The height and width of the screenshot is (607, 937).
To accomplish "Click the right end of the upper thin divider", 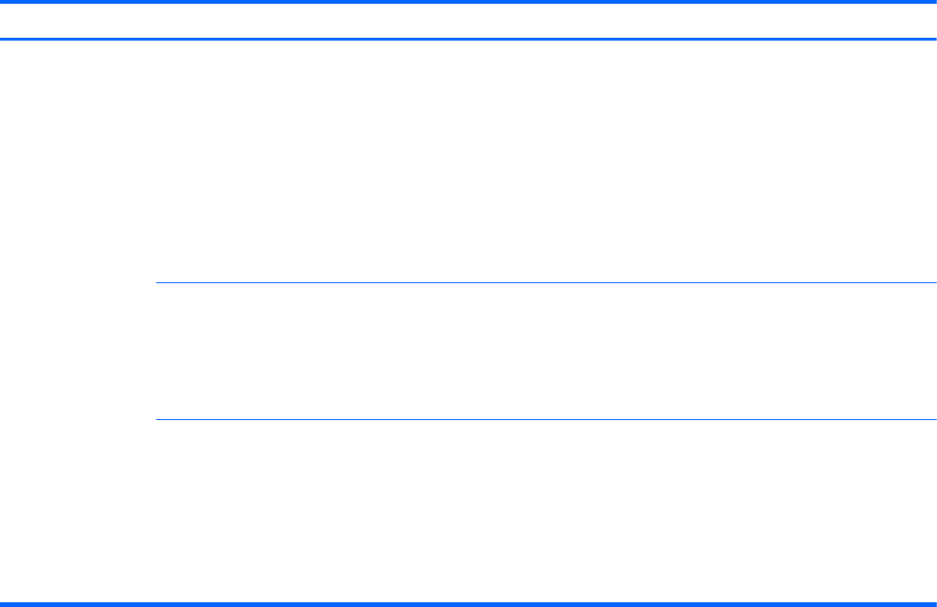I will pyautogui.click(x=933, y=282).
